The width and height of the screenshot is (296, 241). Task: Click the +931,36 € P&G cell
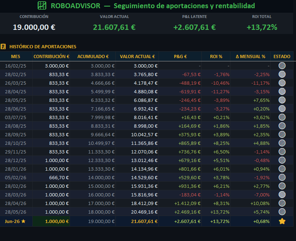[180, 186]
